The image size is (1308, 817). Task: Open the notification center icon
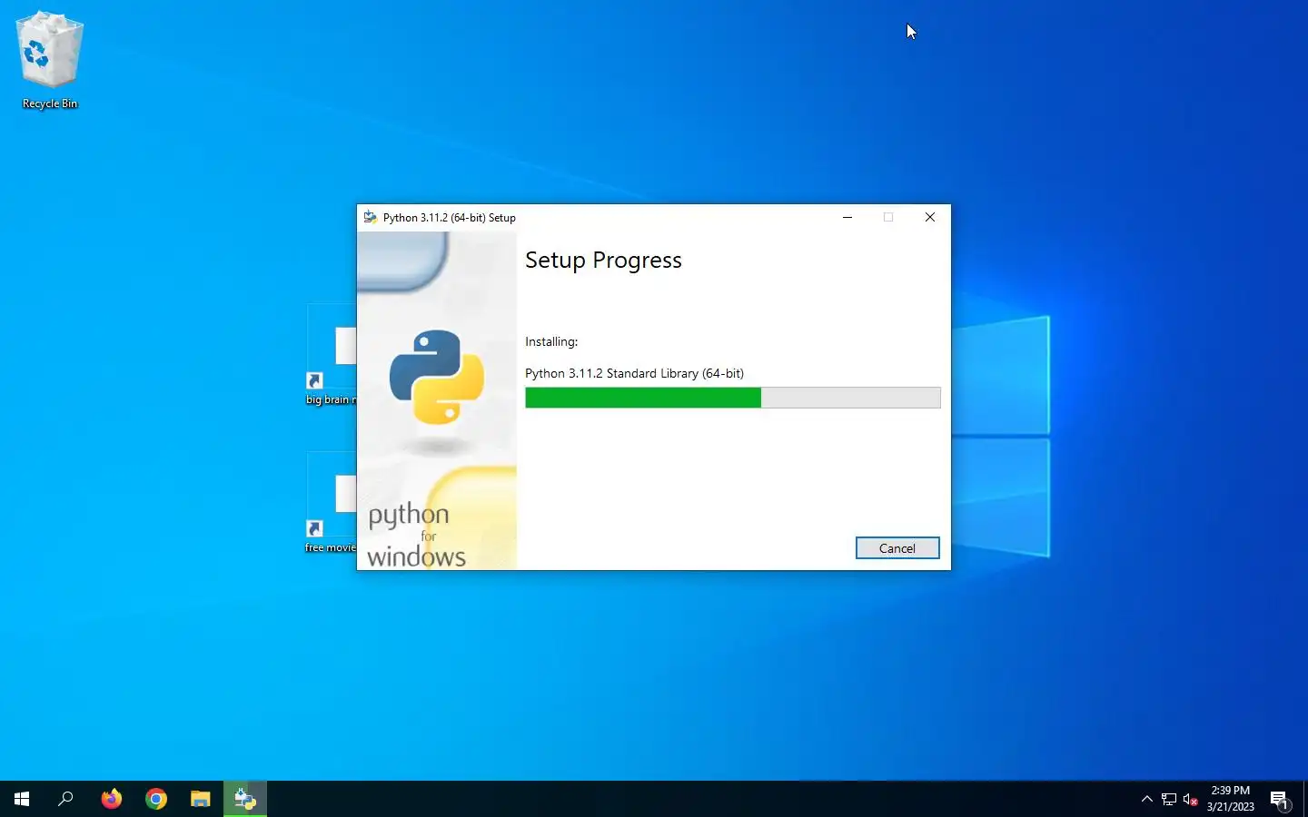pyautogui.click(x=1280, y=800)
